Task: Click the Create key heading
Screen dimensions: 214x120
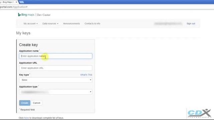Action: 28,45
